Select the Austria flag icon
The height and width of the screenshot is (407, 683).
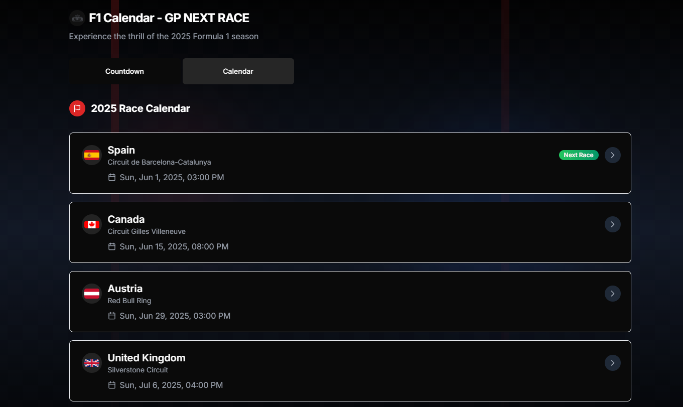[x=92, y=294]
